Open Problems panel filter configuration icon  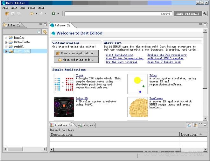click(195, 125)
